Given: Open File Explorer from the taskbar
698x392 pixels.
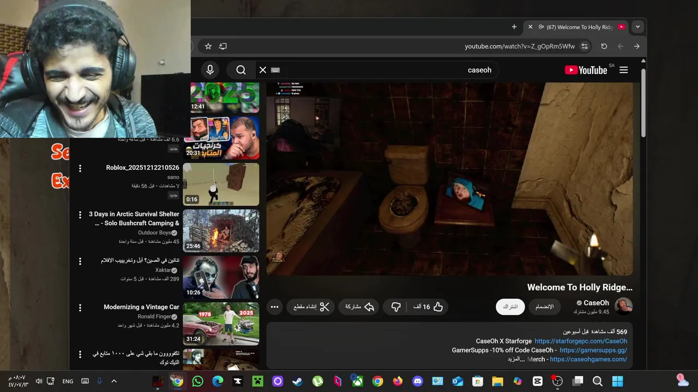Looking at the screenshot, I should coord(497,381).
